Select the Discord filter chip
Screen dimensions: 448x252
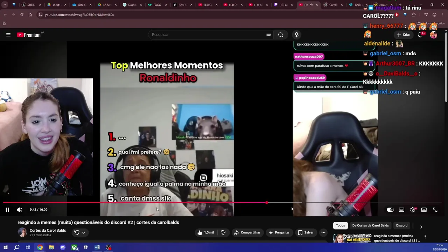click(402, 225)
